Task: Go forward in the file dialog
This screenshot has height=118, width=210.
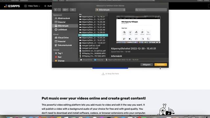Action: 59,10
